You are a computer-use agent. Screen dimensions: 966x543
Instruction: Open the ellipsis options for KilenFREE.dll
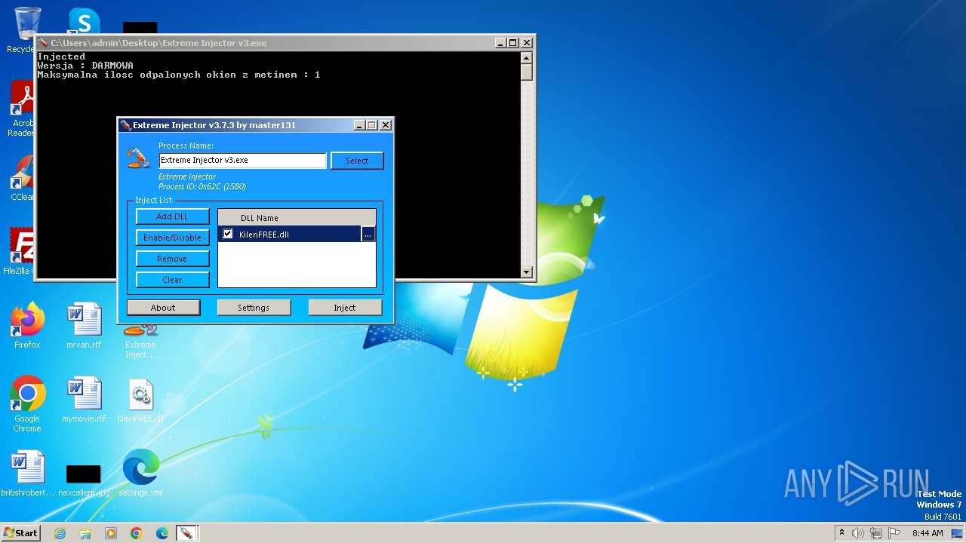point(368,235)
